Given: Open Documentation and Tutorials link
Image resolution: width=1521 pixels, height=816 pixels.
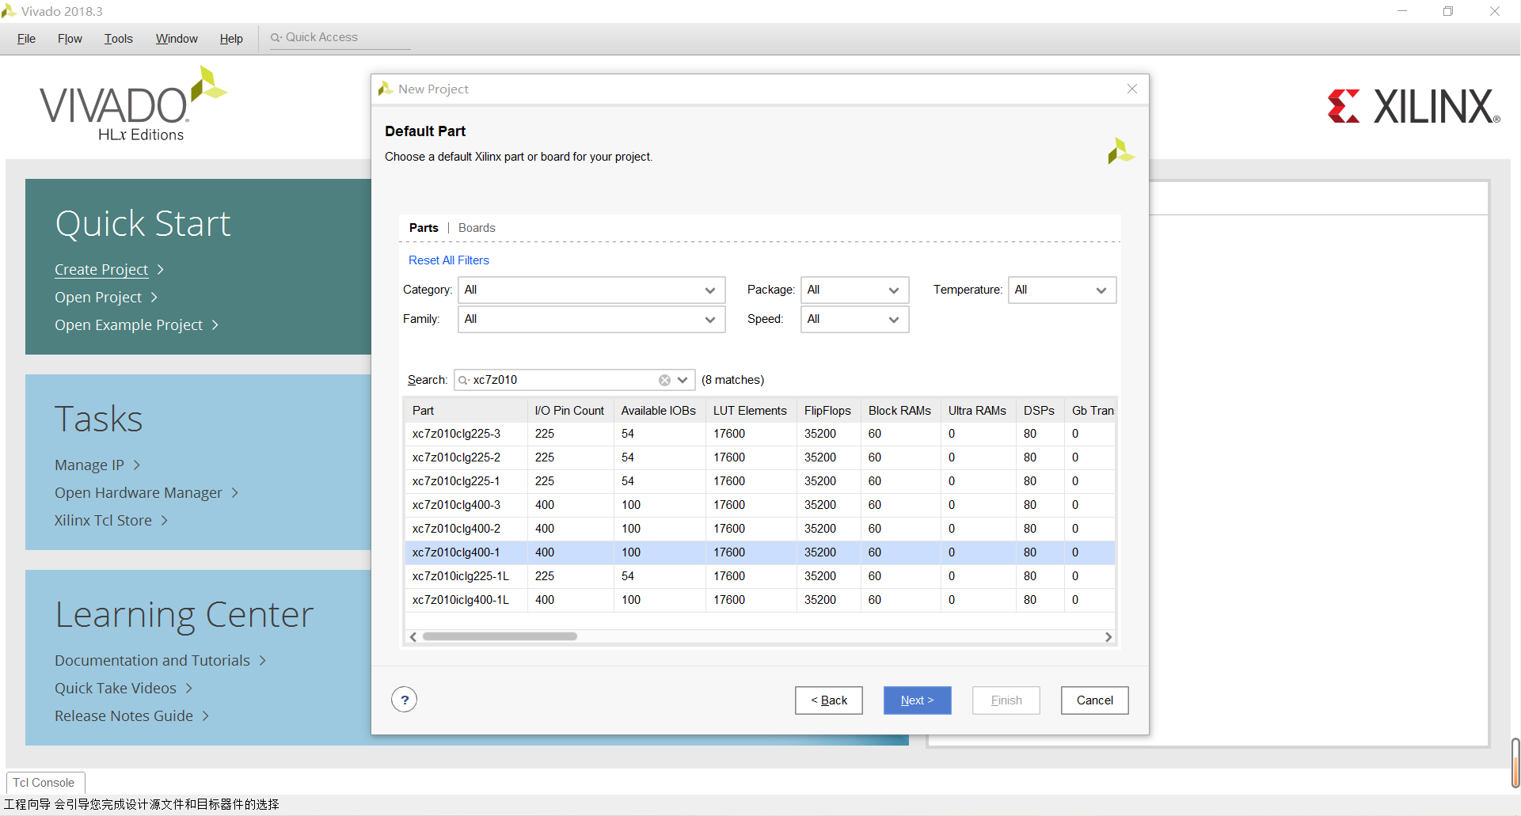Looking at the screenshot, I should point(152,661).
